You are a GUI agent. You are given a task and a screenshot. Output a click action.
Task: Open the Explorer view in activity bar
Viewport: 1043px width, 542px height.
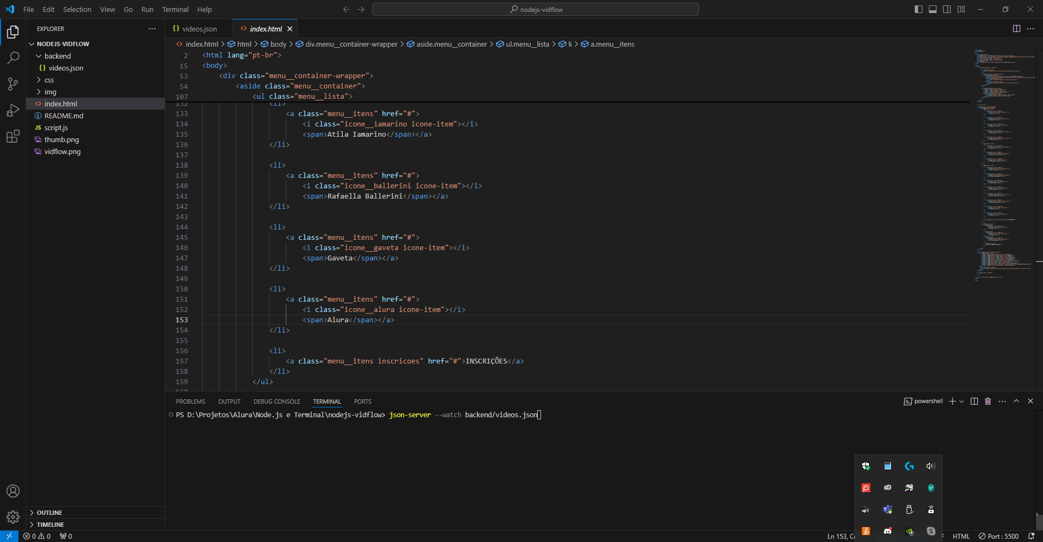click(13, 33)
